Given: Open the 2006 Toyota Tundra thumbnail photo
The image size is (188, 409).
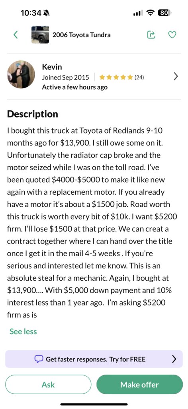Looking at the screenshot, I should click(40, 35).
